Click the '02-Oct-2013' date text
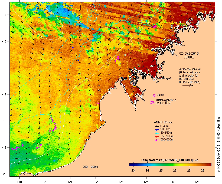The height and width of the screenshot is (184, 222). [x=189, y=54]
